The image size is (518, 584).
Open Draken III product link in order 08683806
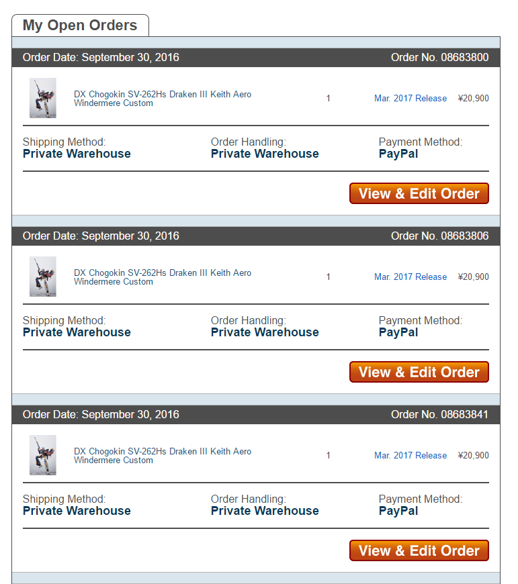[x=163, y=277]
